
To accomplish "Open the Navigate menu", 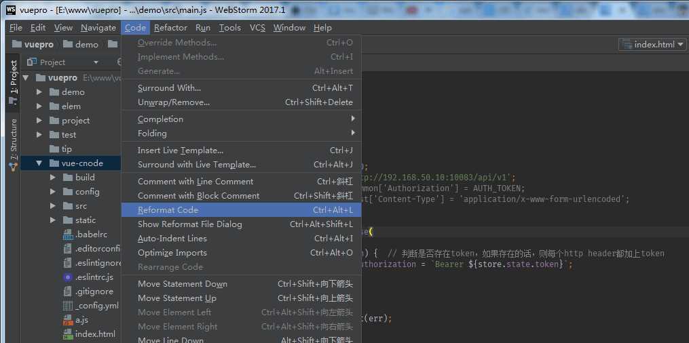I will click(x=98, y=28).
